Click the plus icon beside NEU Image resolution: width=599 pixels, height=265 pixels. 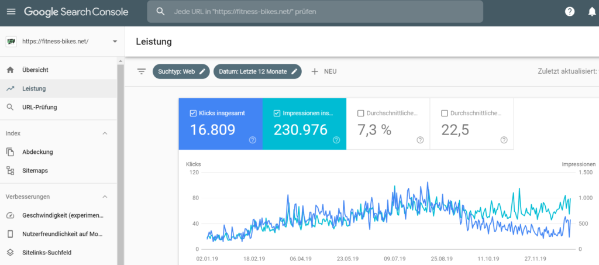pyautogui.click(x=314, y=71)
